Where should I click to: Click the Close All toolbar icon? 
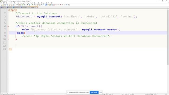[11, 5]
